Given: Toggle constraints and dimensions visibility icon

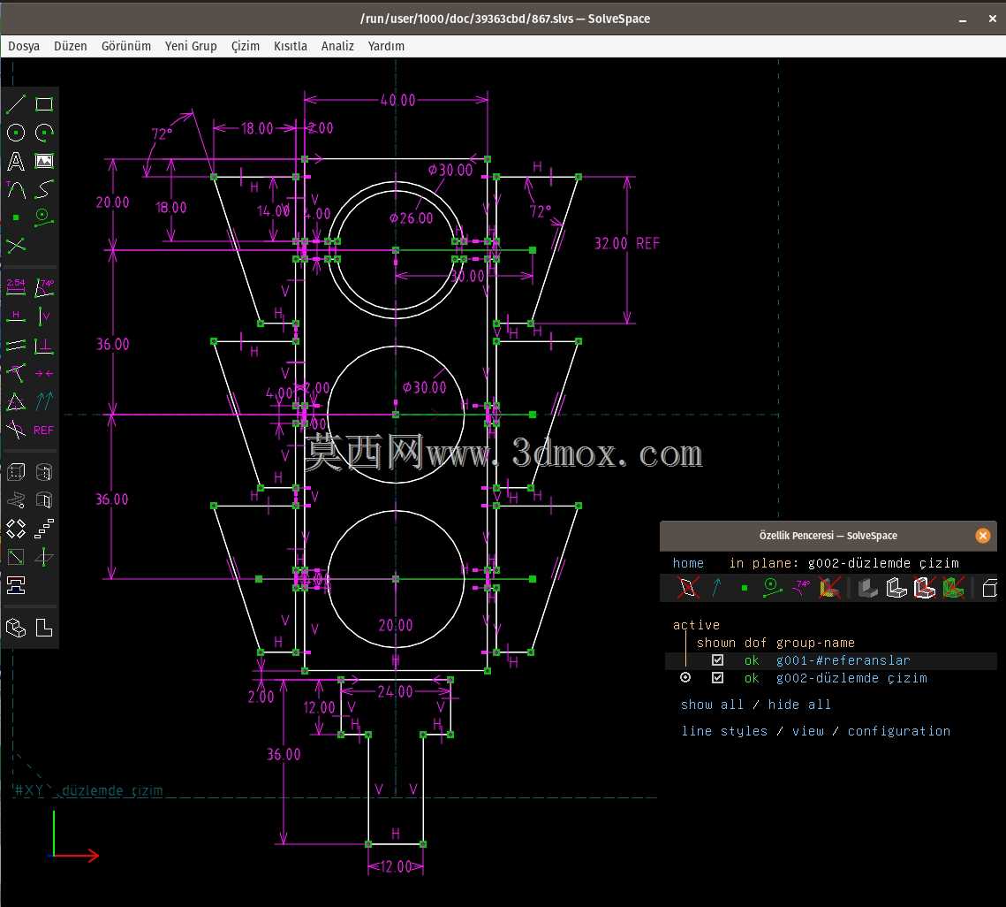Looking at the screenshot, I should [x=801, y=588].
